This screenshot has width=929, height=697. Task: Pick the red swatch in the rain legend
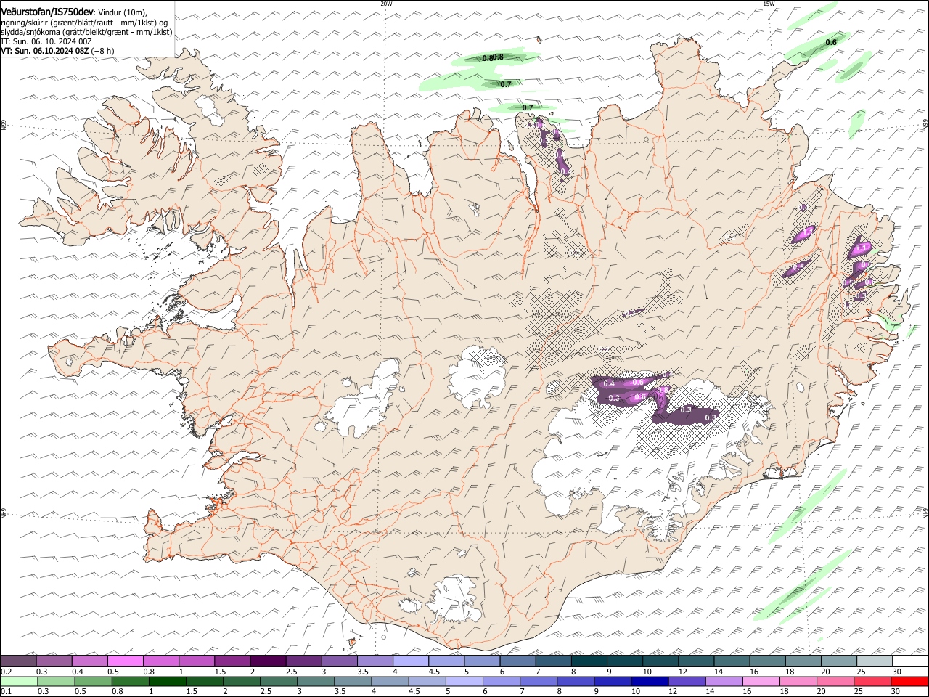click(909, 682)
